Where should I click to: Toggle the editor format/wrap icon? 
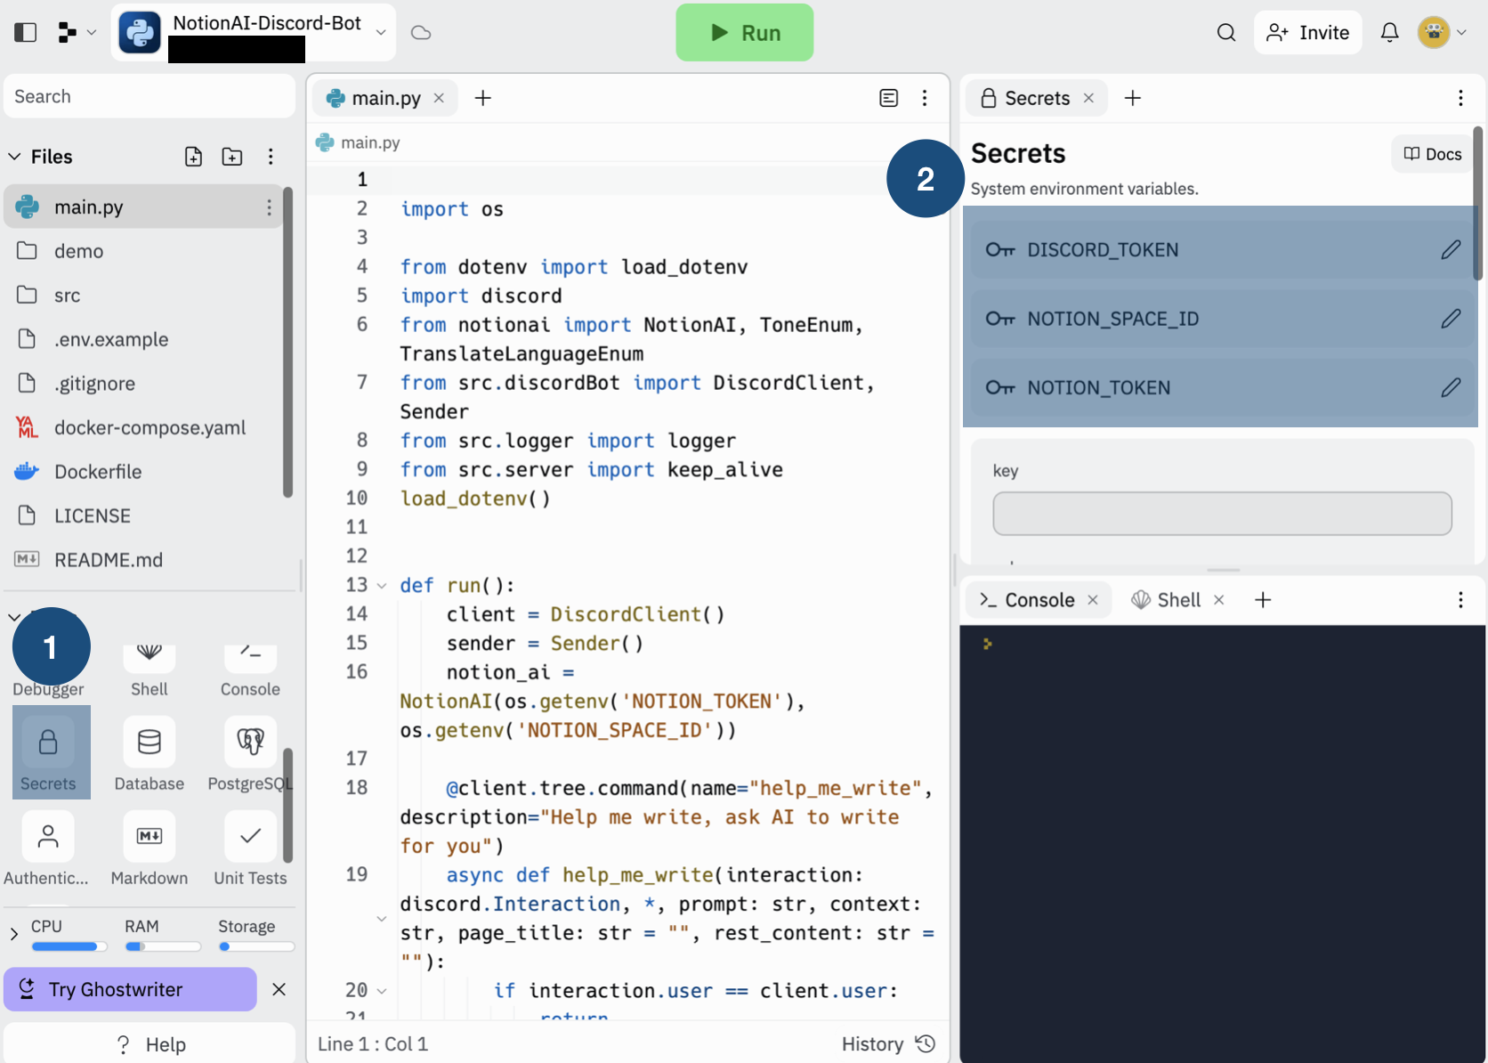point(888,98)
